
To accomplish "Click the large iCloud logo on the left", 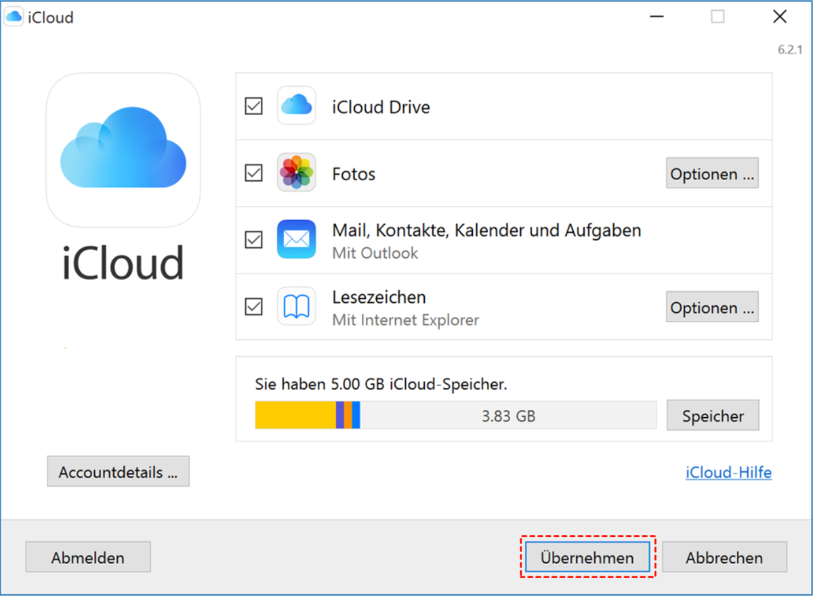I will [x=123, y=150].
